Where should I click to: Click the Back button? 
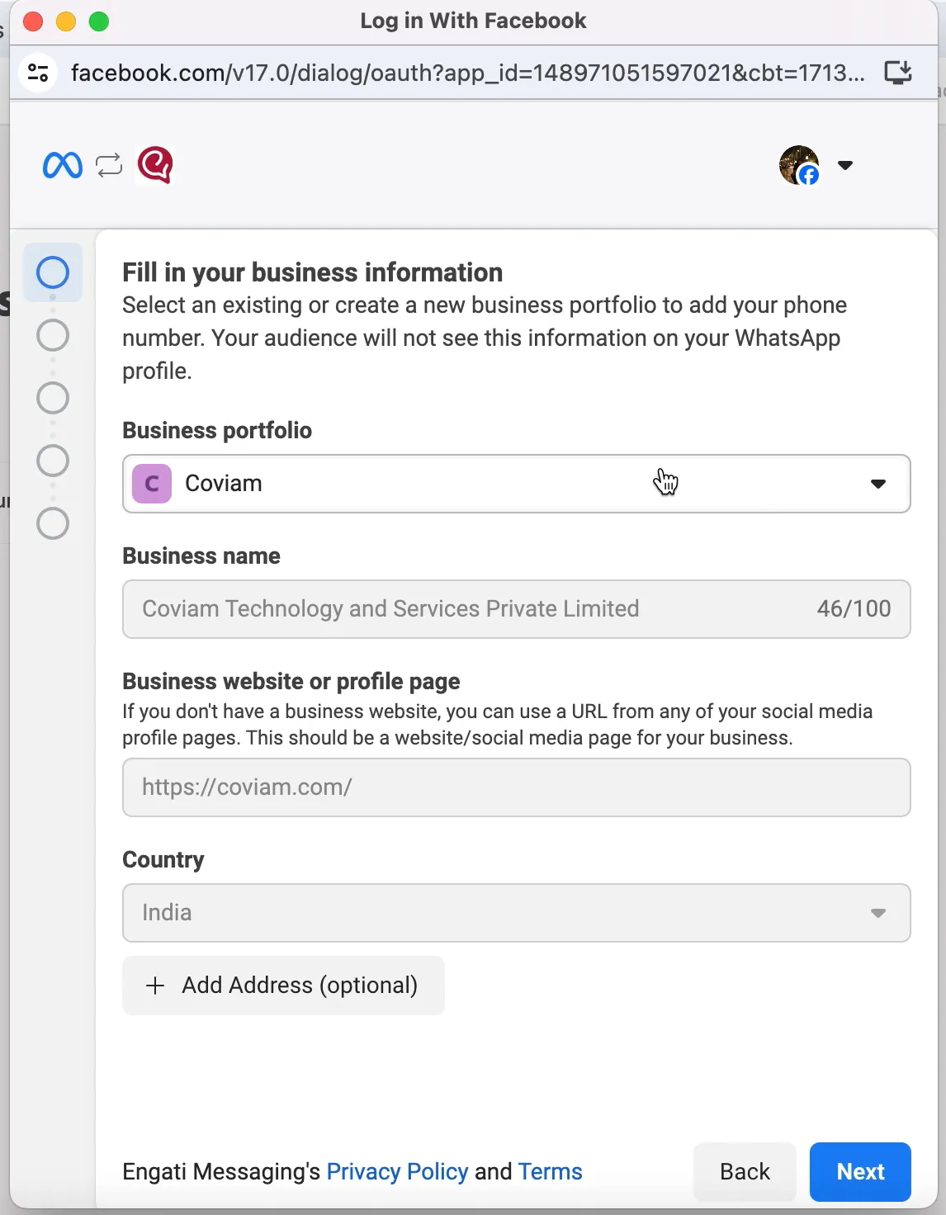(745, 1172)
